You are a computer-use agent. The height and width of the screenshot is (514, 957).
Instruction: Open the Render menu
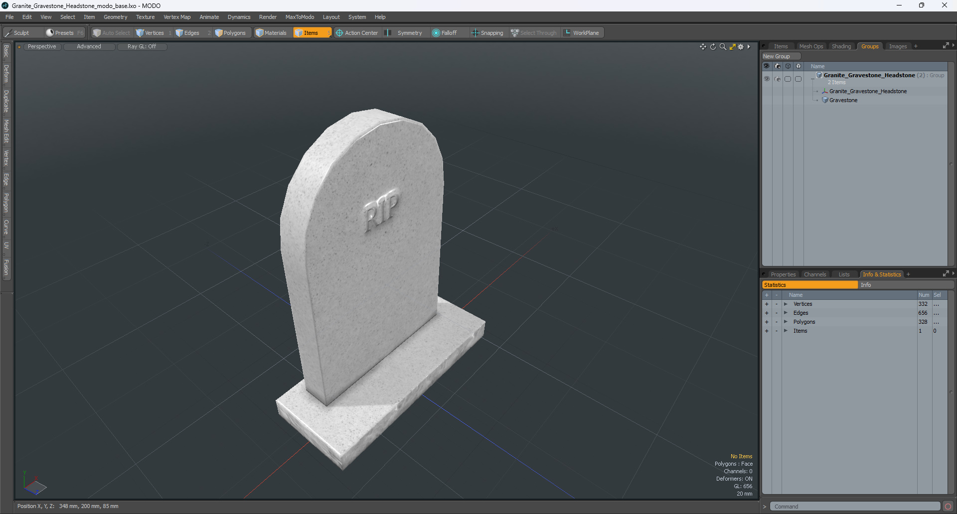tap(268, 17)
